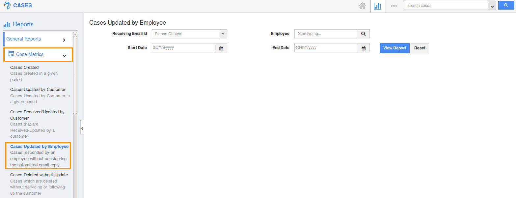The image size is (516, 198).
Task: Select the Cases Created report
Action: coord(24,67)
